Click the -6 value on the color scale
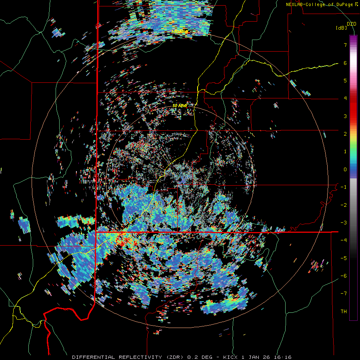 point(344,276)
